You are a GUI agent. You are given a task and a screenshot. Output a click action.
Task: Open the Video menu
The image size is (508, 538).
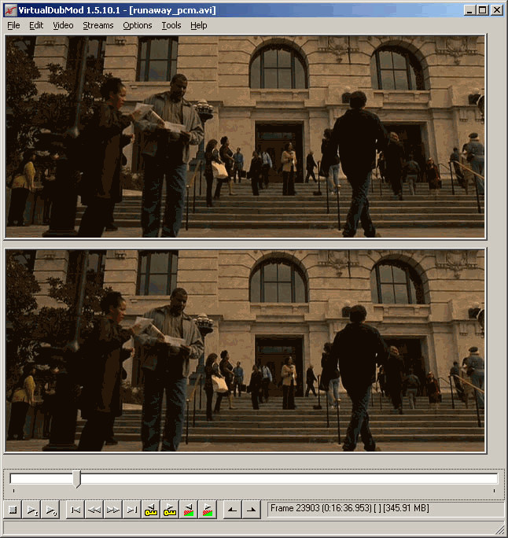tap(63, 25)
